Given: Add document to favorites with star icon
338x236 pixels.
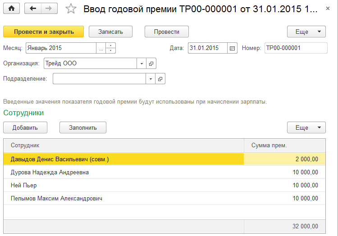Looking at the screenshot, I should pyautogui.click(x=71, y=9).
